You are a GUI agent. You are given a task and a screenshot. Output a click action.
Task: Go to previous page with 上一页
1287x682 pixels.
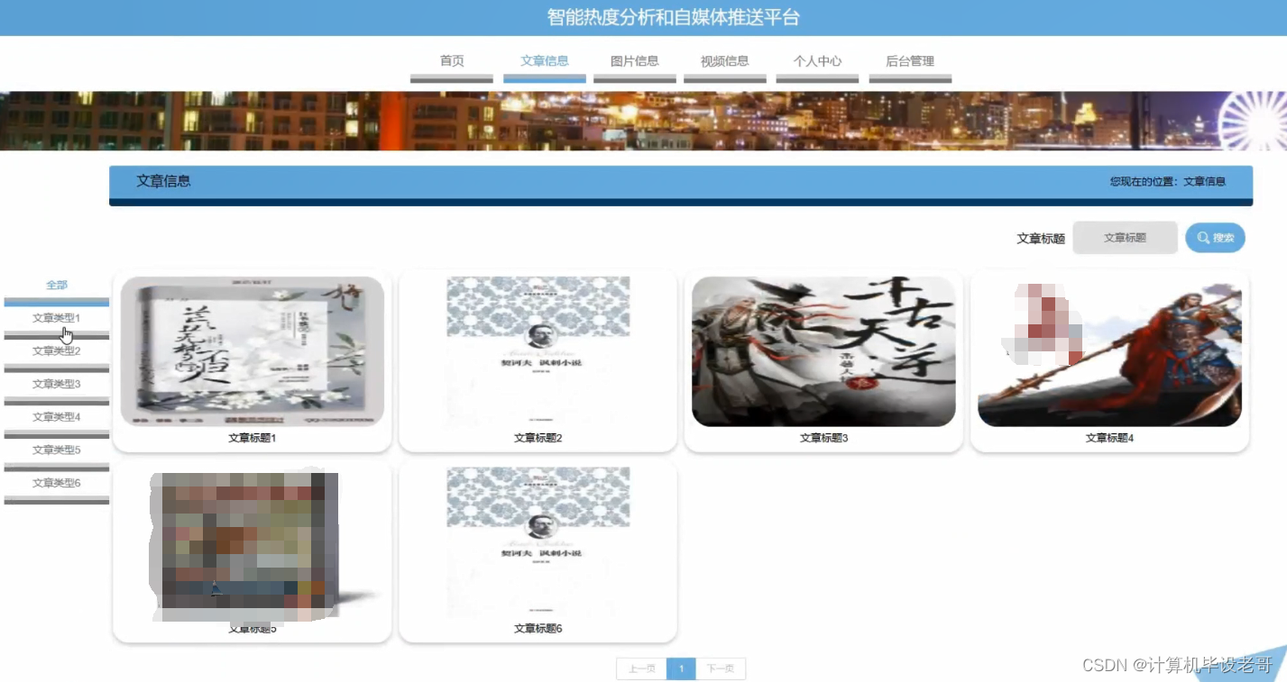point(641,668)
